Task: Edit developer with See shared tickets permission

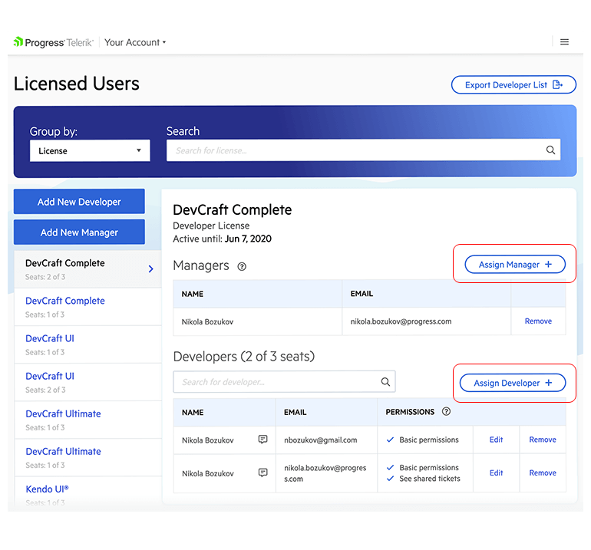Action: click(x=496, y=473)
